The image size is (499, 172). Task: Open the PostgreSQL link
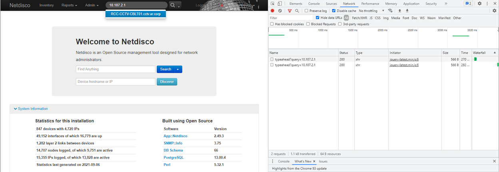coord(174,158)
